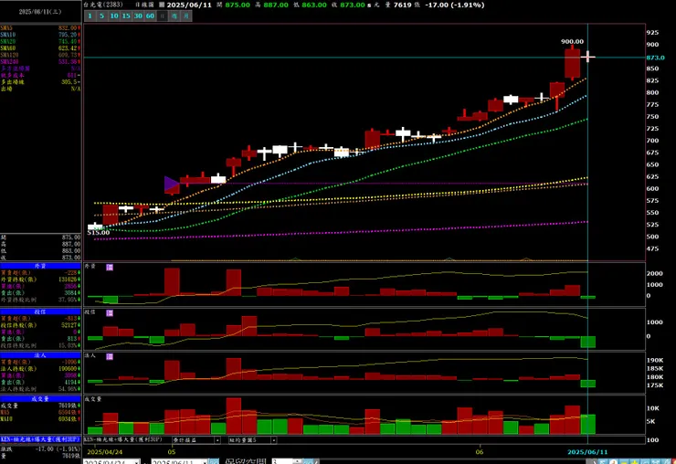
Task: Select the 15-minute timeframe button
Action: 126,16
